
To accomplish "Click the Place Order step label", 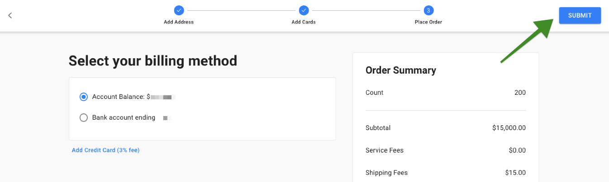I will [428, 22].
